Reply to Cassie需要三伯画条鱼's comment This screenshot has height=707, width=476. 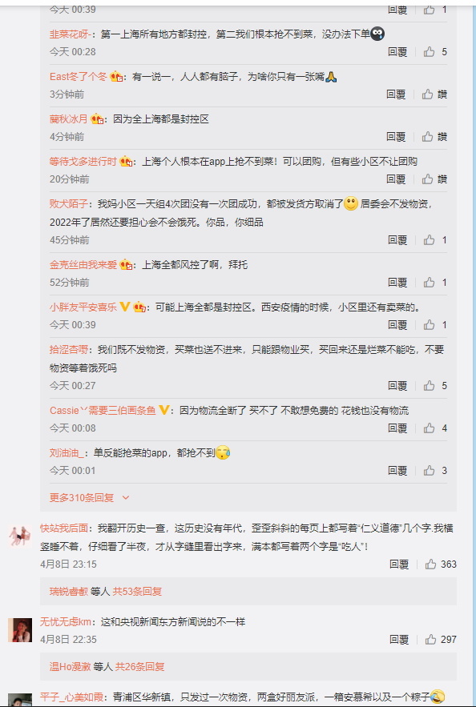(x=397, y=428)
